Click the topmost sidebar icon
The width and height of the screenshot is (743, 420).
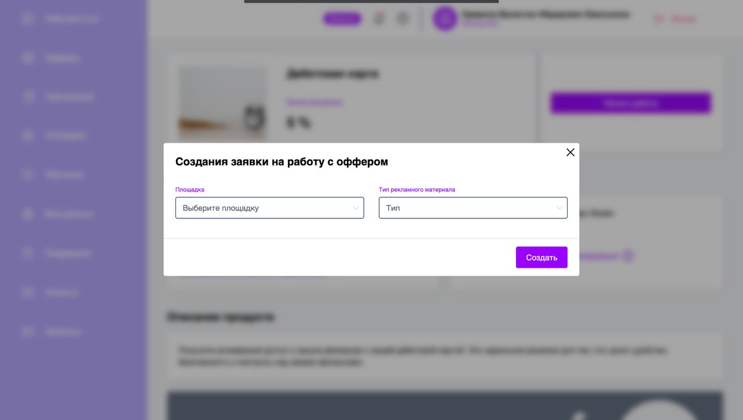click(x=27, y=19)
